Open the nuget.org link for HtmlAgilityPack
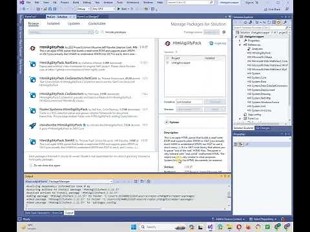 point(220,43)
